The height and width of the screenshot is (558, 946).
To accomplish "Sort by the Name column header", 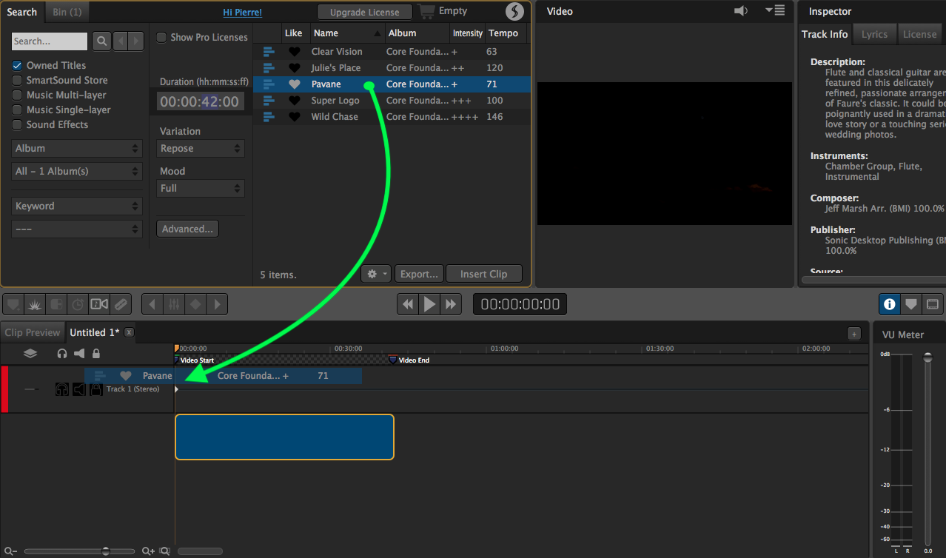I will (348, 33).
